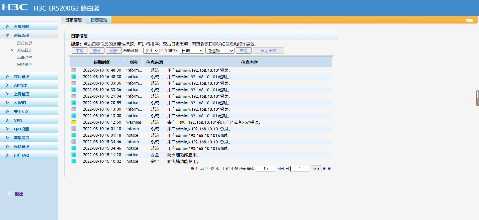Click the 查询 button
Viewport: 479px width, 220px height.
244,51
